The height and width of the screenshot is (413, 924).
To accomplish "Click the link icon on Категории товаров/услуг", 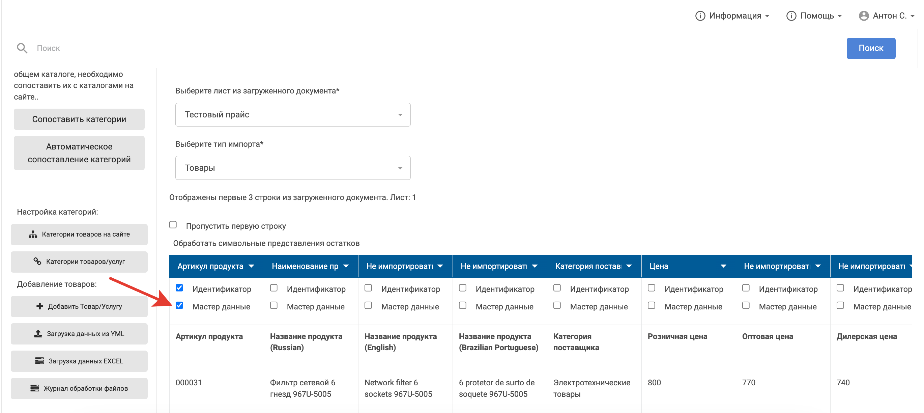I will [x=37, y=261].
